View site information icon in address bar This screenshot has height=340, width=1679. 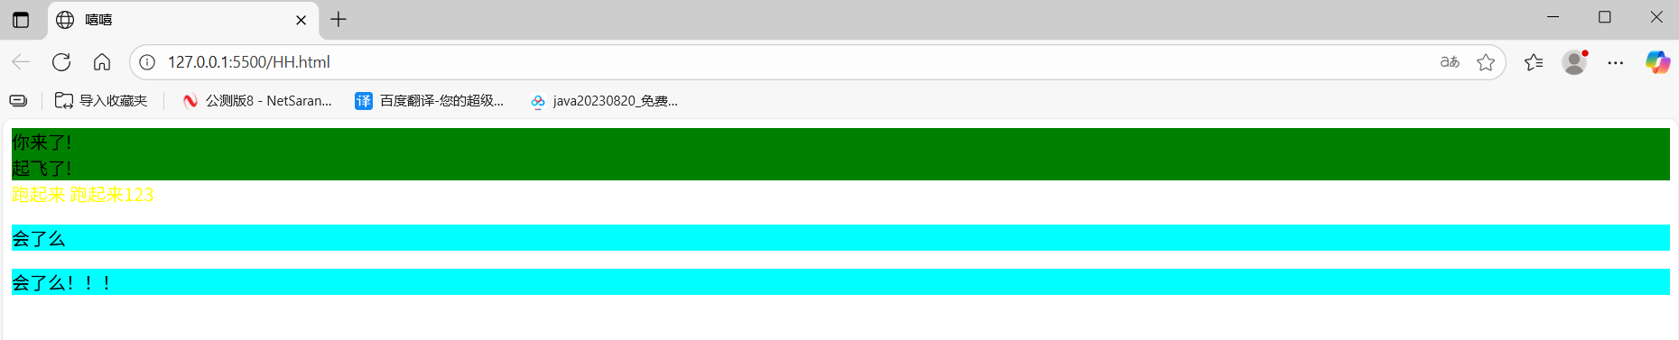click(x=147, y=62)
